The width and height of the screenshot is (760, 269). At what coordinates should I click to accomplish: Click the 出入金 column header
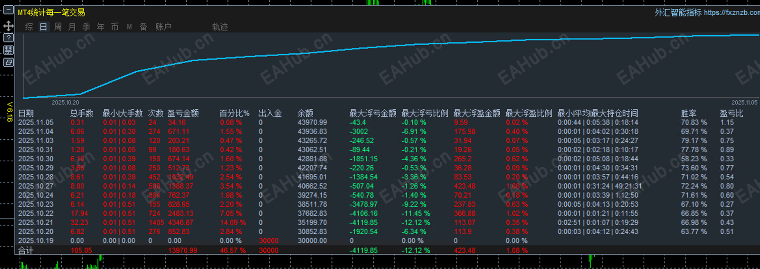click(x=270, y=113)
